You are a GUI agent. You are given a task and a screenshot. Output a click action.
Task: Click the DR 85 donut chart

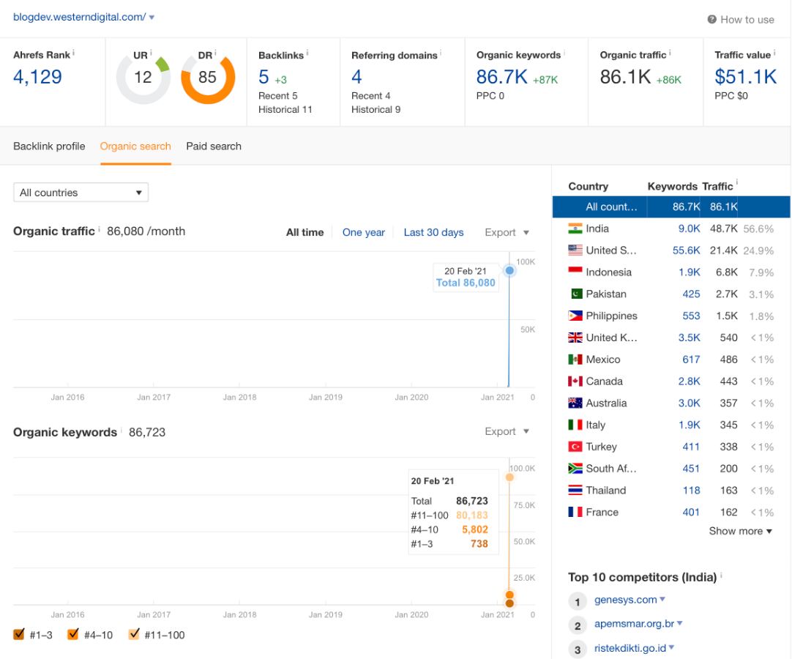tap(208, 78)
